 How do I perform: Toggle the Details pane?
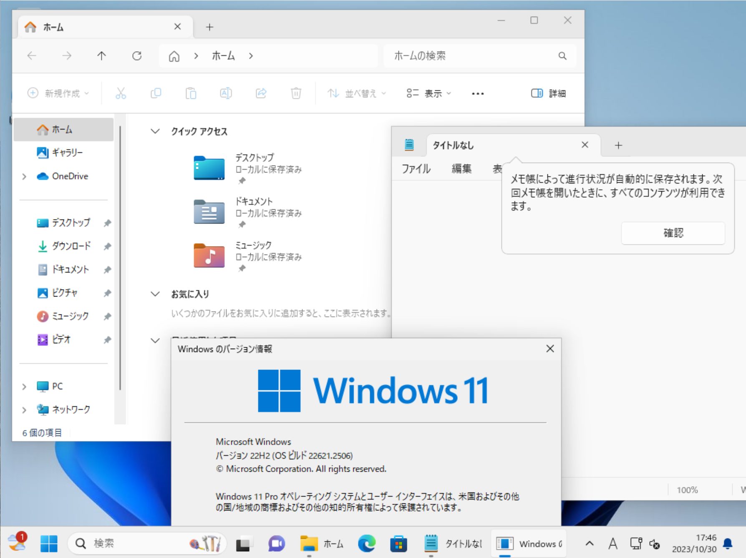coord(548,93)
